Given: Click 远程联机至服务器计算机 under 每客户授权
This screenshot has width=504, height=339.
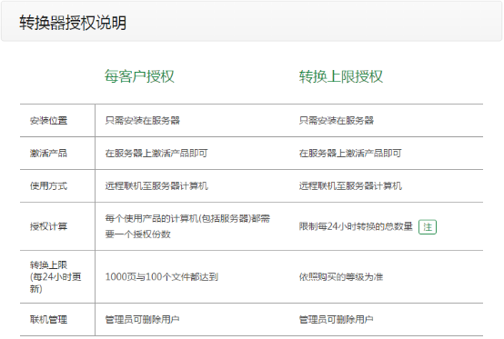Looking at the screenshot, I should pyautogui.click(x=156, y=186).
